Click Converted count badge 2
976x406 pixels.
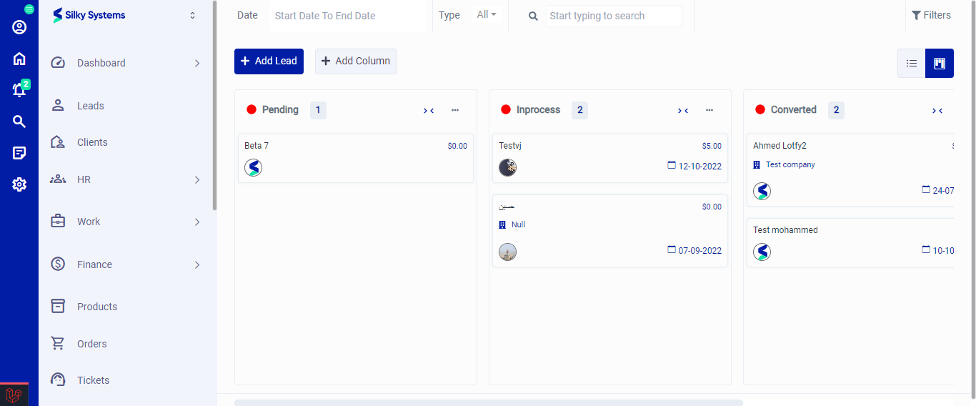tap(836, 110)
